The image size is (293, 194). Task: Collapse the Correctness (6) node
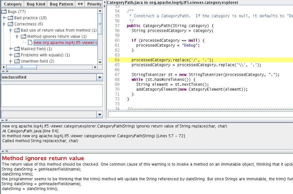(x=4, y=24)
